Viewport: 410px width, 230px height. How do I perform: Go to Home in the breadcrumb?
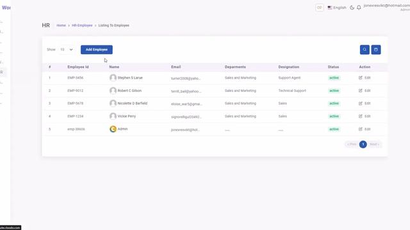click(x=61, y=26)
